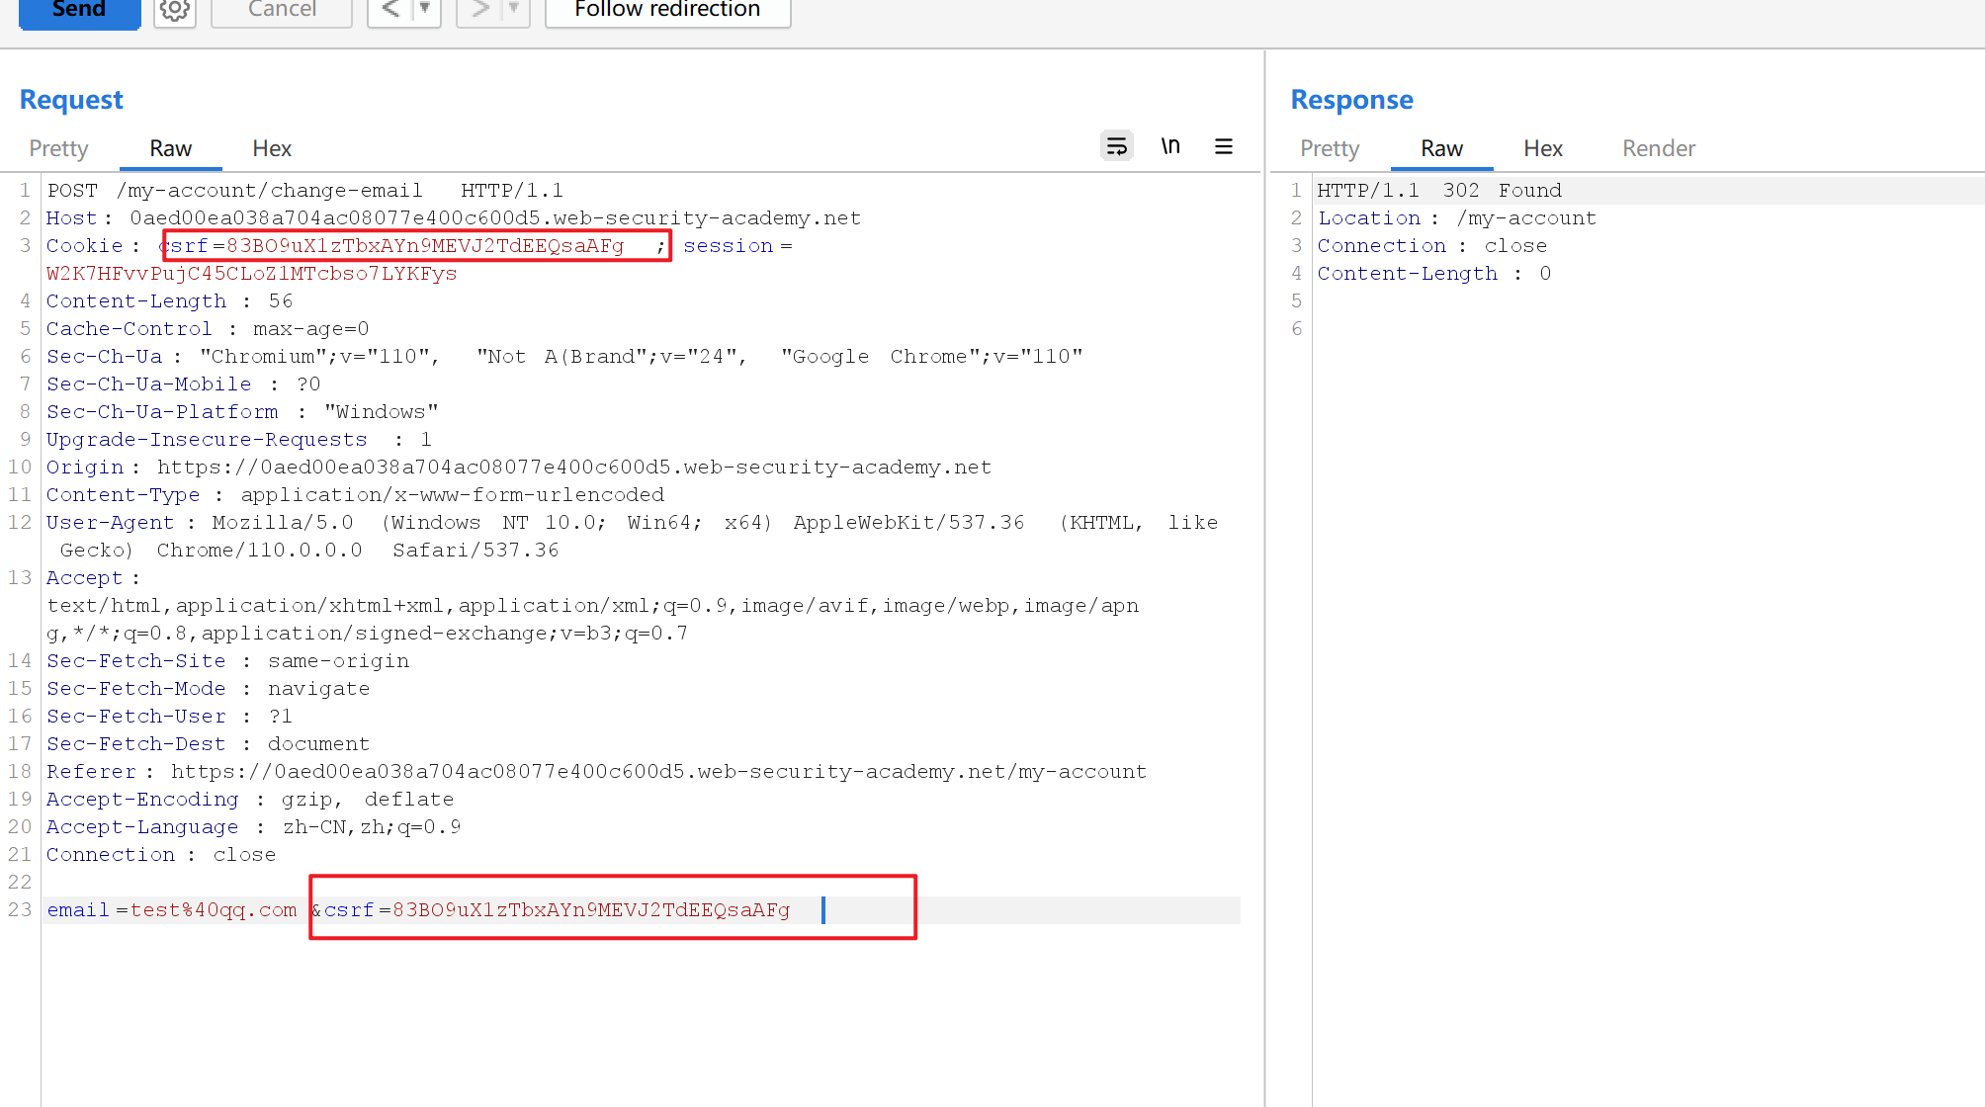Switch to the Hex tab in Request panel
The width and height of the screenshot is (1985, 1107).
click(271, 148)
